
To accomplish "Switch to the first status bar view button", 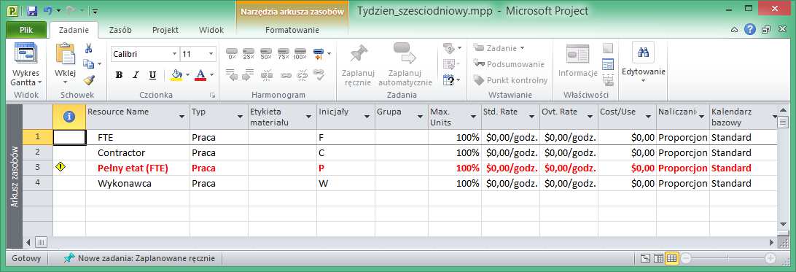I will [x=645, y=258].
